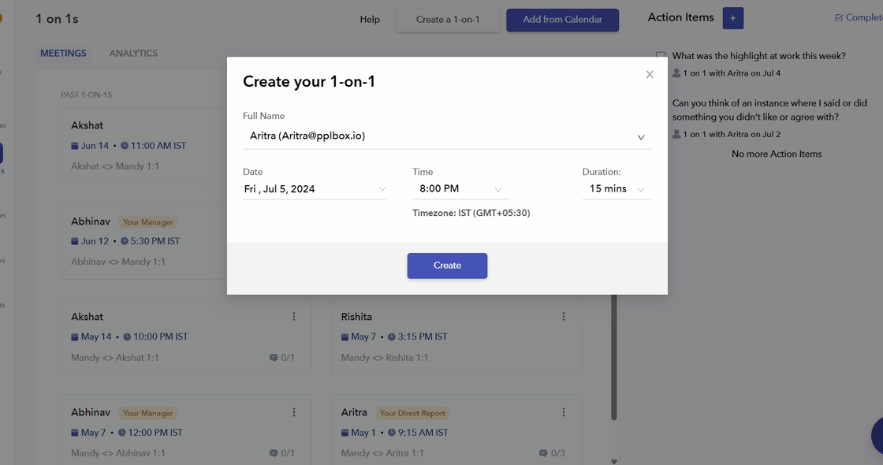Image resolution: width=883 pixels, height=465 pixels.
Task: Switch to the Analytics tab
Action: 133,54
